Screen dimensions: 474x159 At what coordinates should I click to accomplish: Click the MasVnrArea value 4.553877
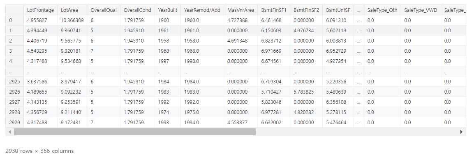tap(237, 123)
